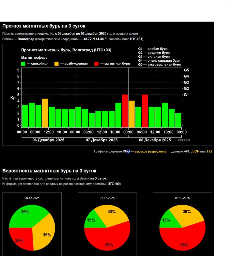Open the TXT API data link

pos(209,151)
